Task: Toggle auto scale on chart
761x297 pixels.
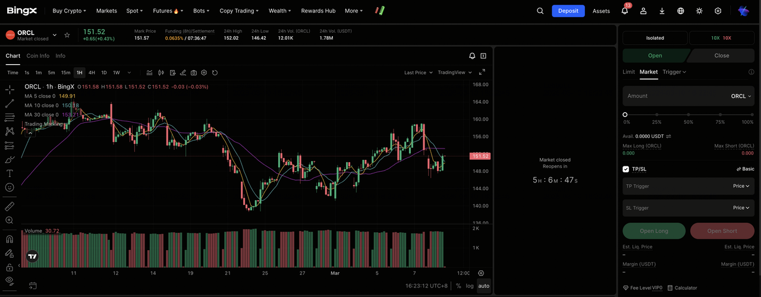Action: click(484, 286)
